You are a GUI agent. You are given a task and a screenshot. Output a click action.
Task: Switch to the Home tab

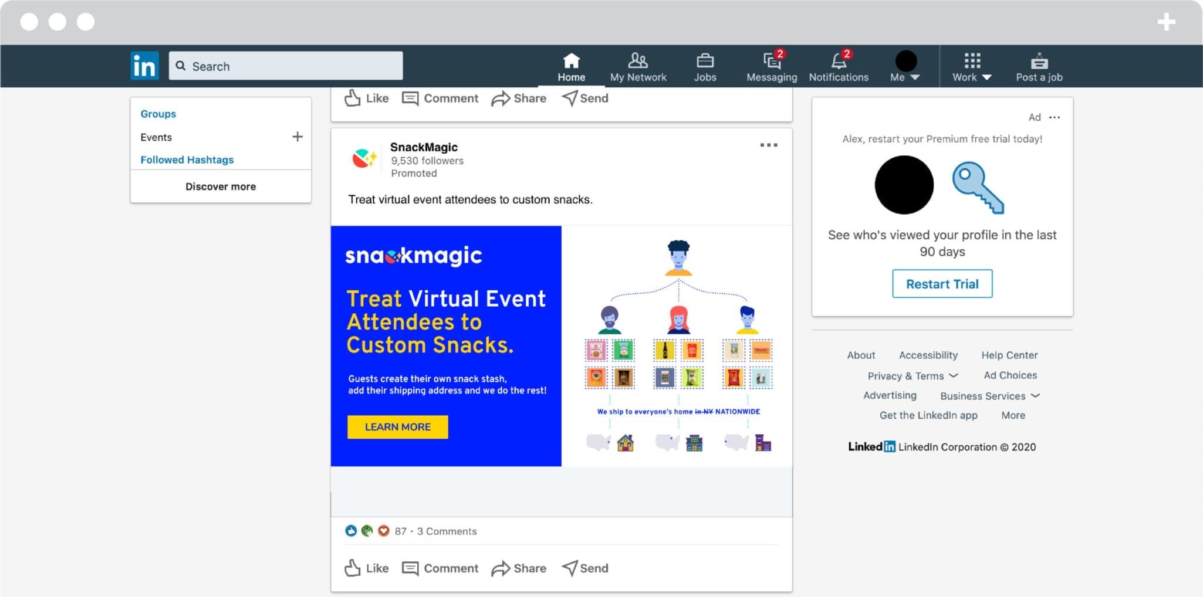pos(571,66)
